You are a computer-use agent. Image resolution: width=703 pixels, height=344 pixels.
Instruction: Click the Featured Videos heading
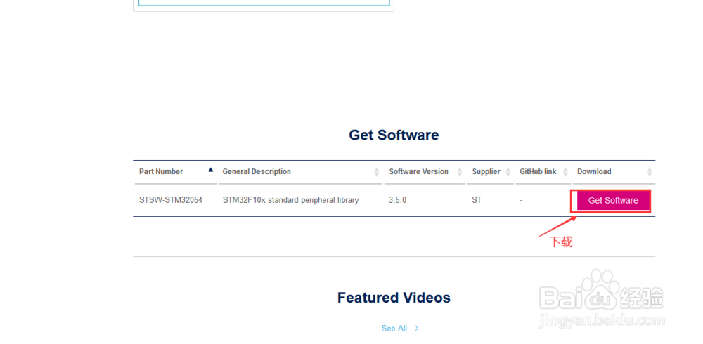tap(394, 298)
